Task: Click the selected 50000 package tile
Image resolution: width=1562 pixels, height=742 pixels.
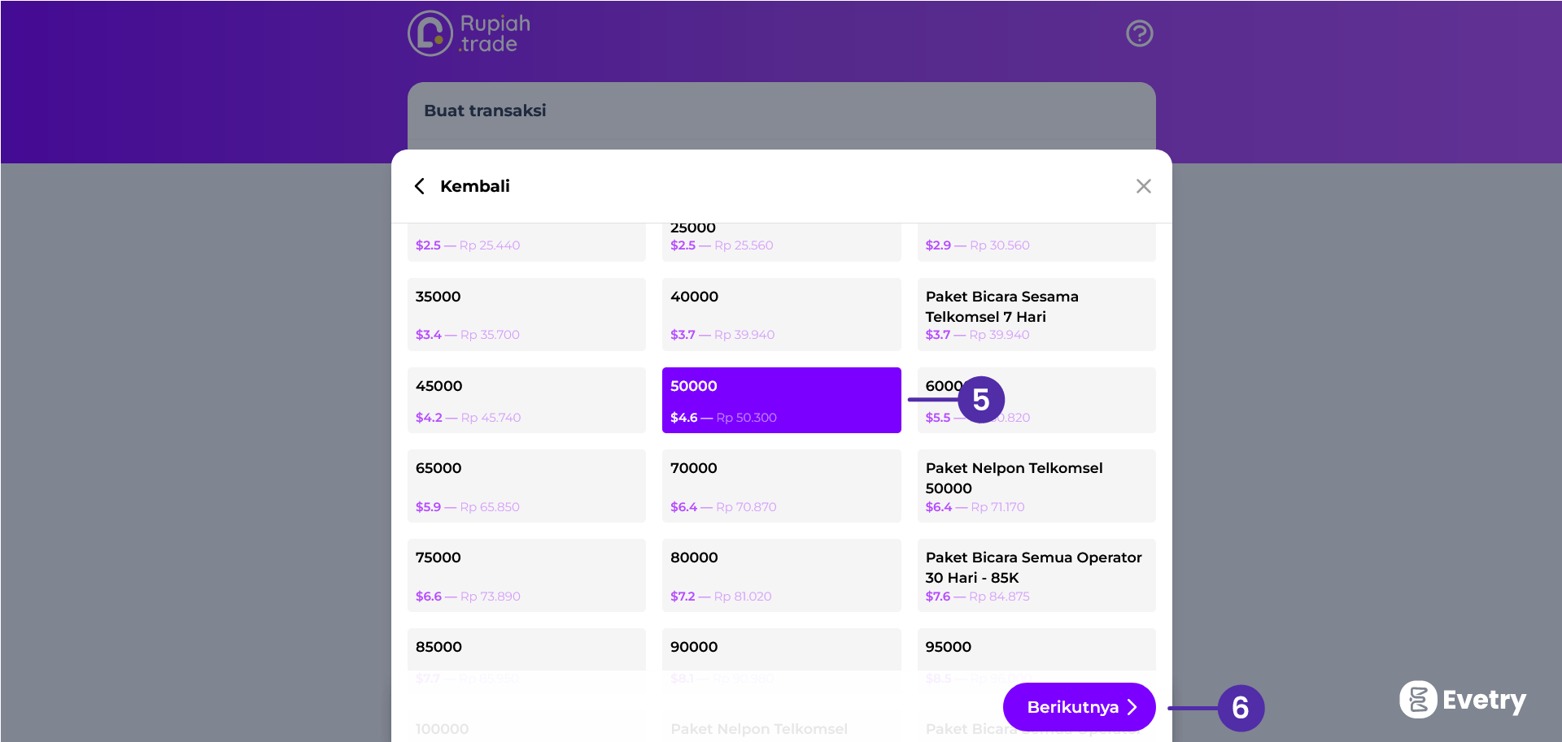Action: coord(781,400)
